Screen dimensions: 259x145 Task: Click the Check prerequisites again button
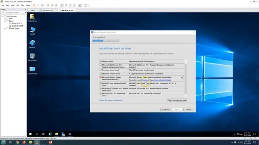coord(177,100)
